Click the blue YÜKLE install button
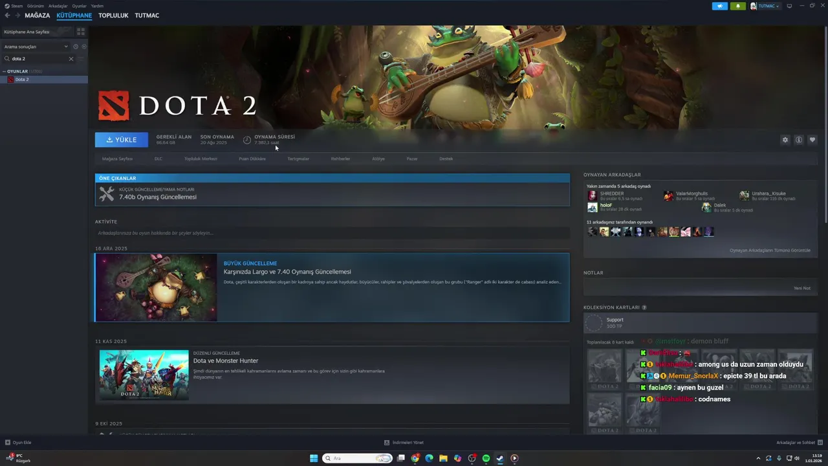The image size is (828, 466). pos(122,140)
